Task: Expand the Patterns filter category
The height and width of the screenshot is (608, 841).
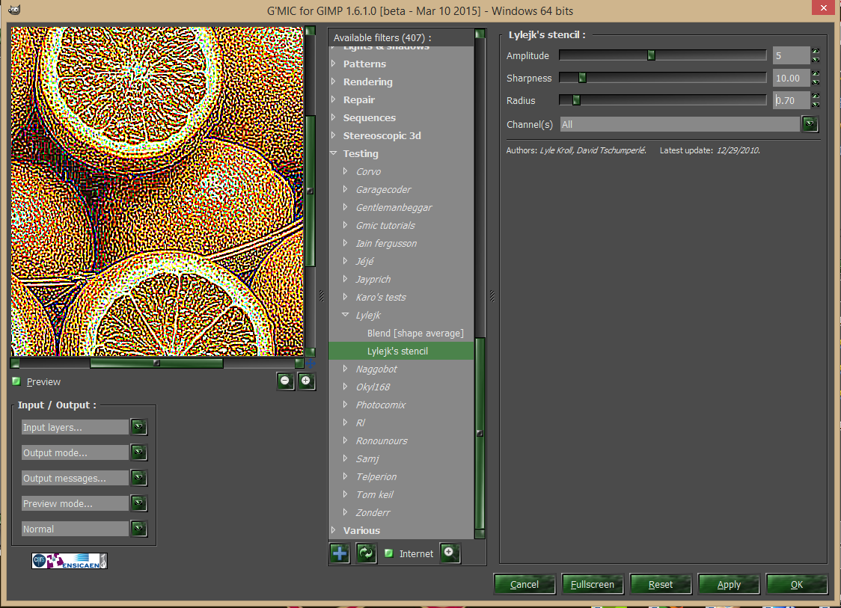Action: (334, 64)
